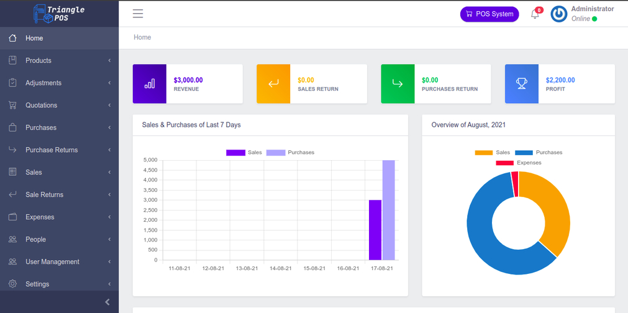Click the Sales Return arrow icon

273,84
